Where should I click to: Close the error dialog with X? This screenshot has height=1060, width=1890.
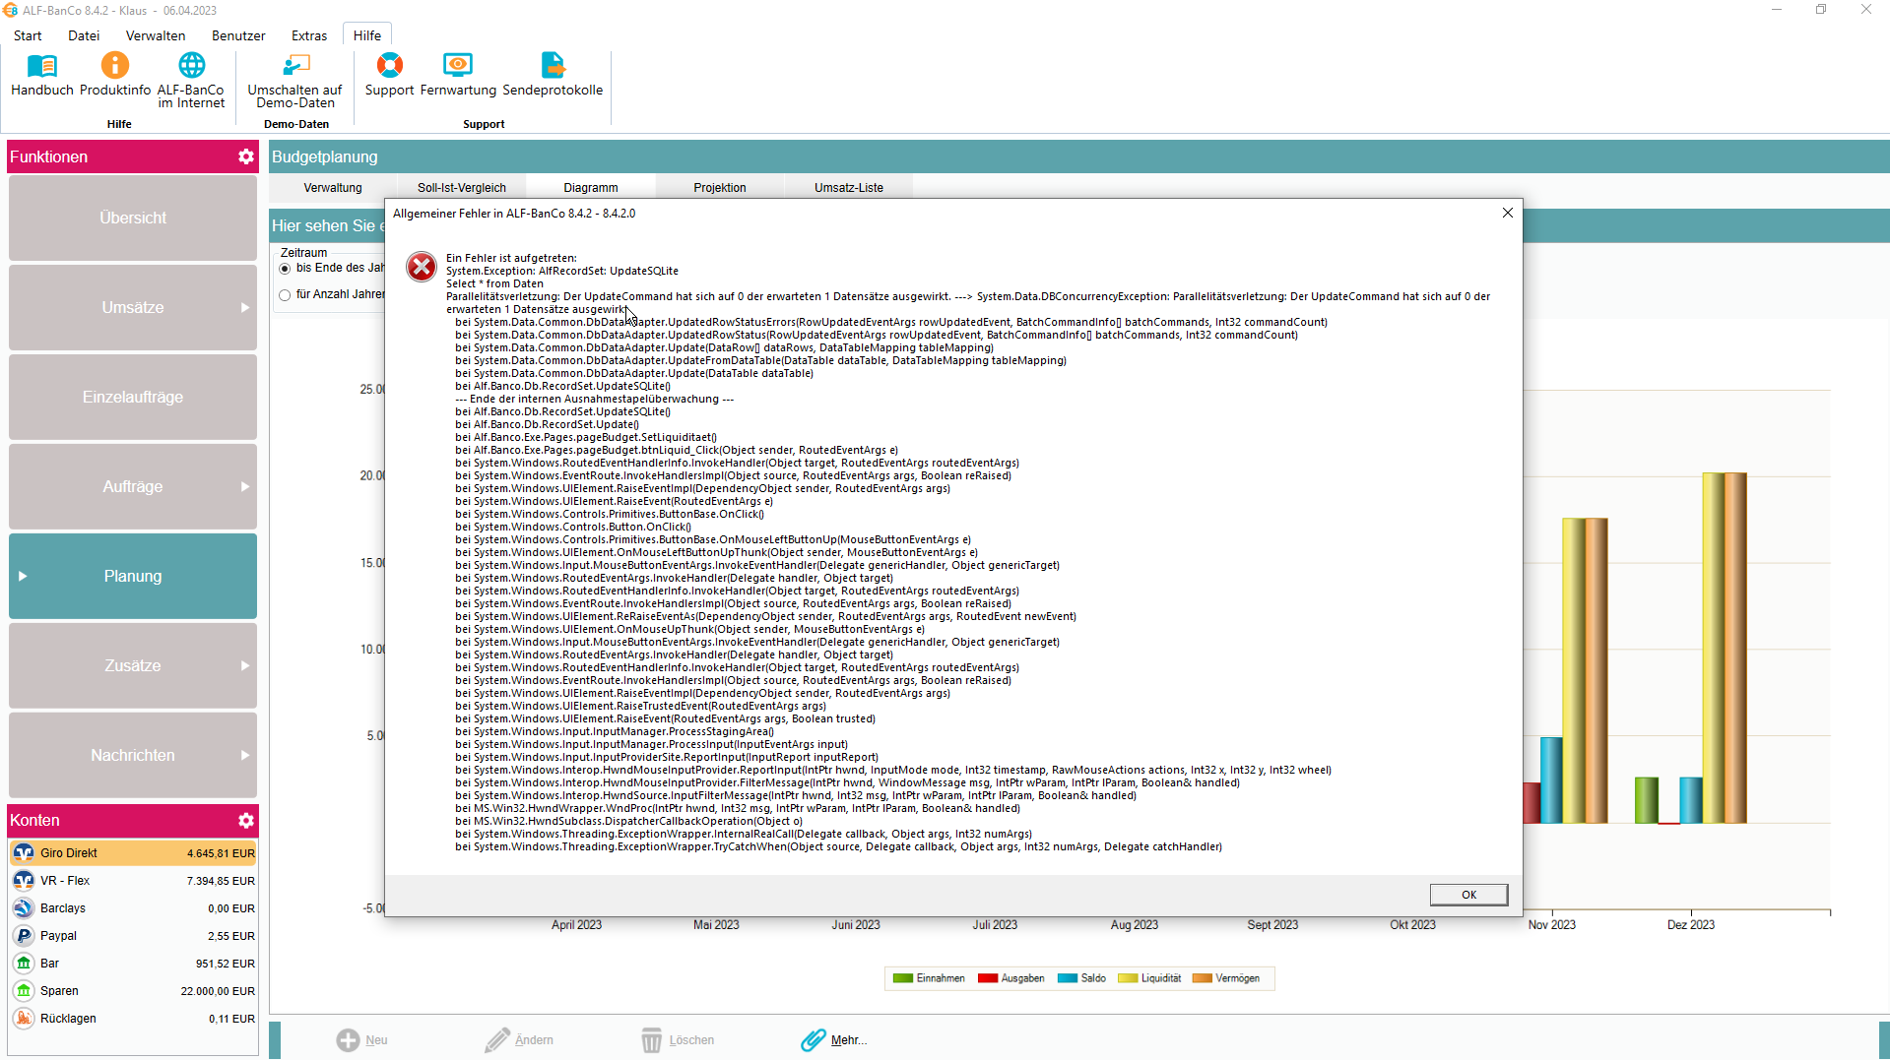tap(1507, 213)
